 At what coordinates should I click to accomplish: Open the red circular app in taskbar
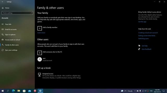35,91
